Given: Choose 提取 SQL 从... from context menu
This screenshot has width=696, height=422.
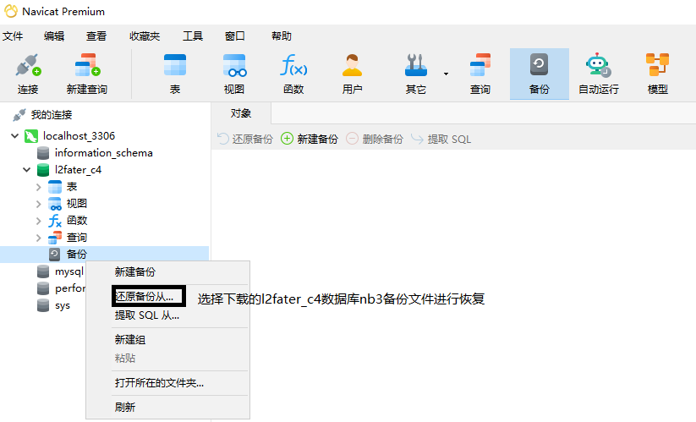Looking at the screenshot, I should click(x=147, y=315).
